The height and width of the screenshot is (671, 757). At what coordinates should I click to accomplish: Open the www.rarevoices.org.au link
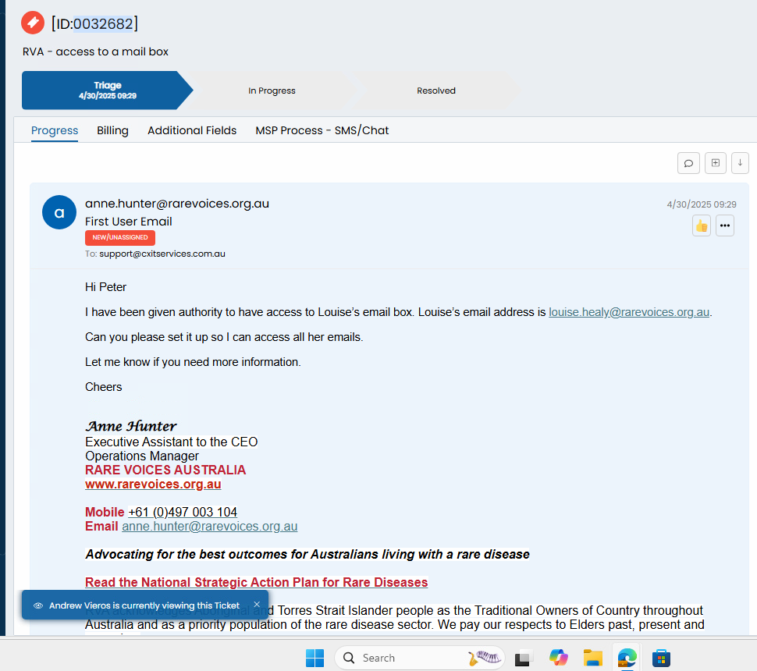click(153, 485)
